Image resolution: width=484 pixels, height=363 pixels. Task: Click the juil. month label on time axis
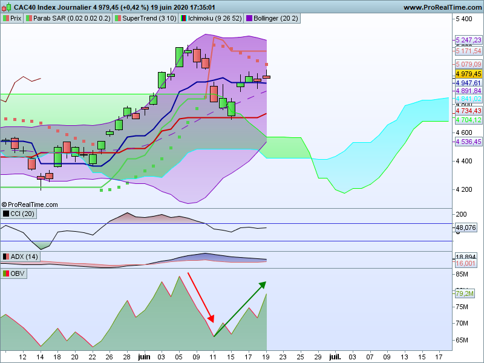[335, 357]
